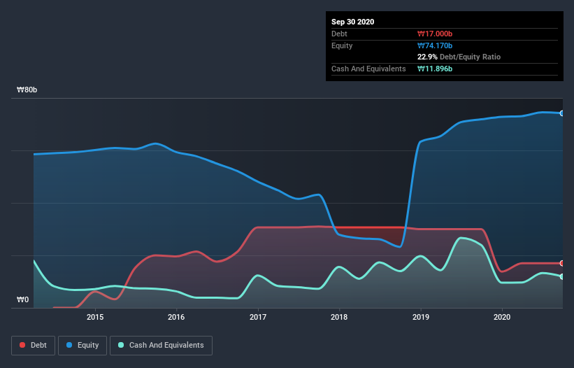Click the Cash And Equivalents label in tooltip
This screenshot has width=574, height=368.
[368, 69]
